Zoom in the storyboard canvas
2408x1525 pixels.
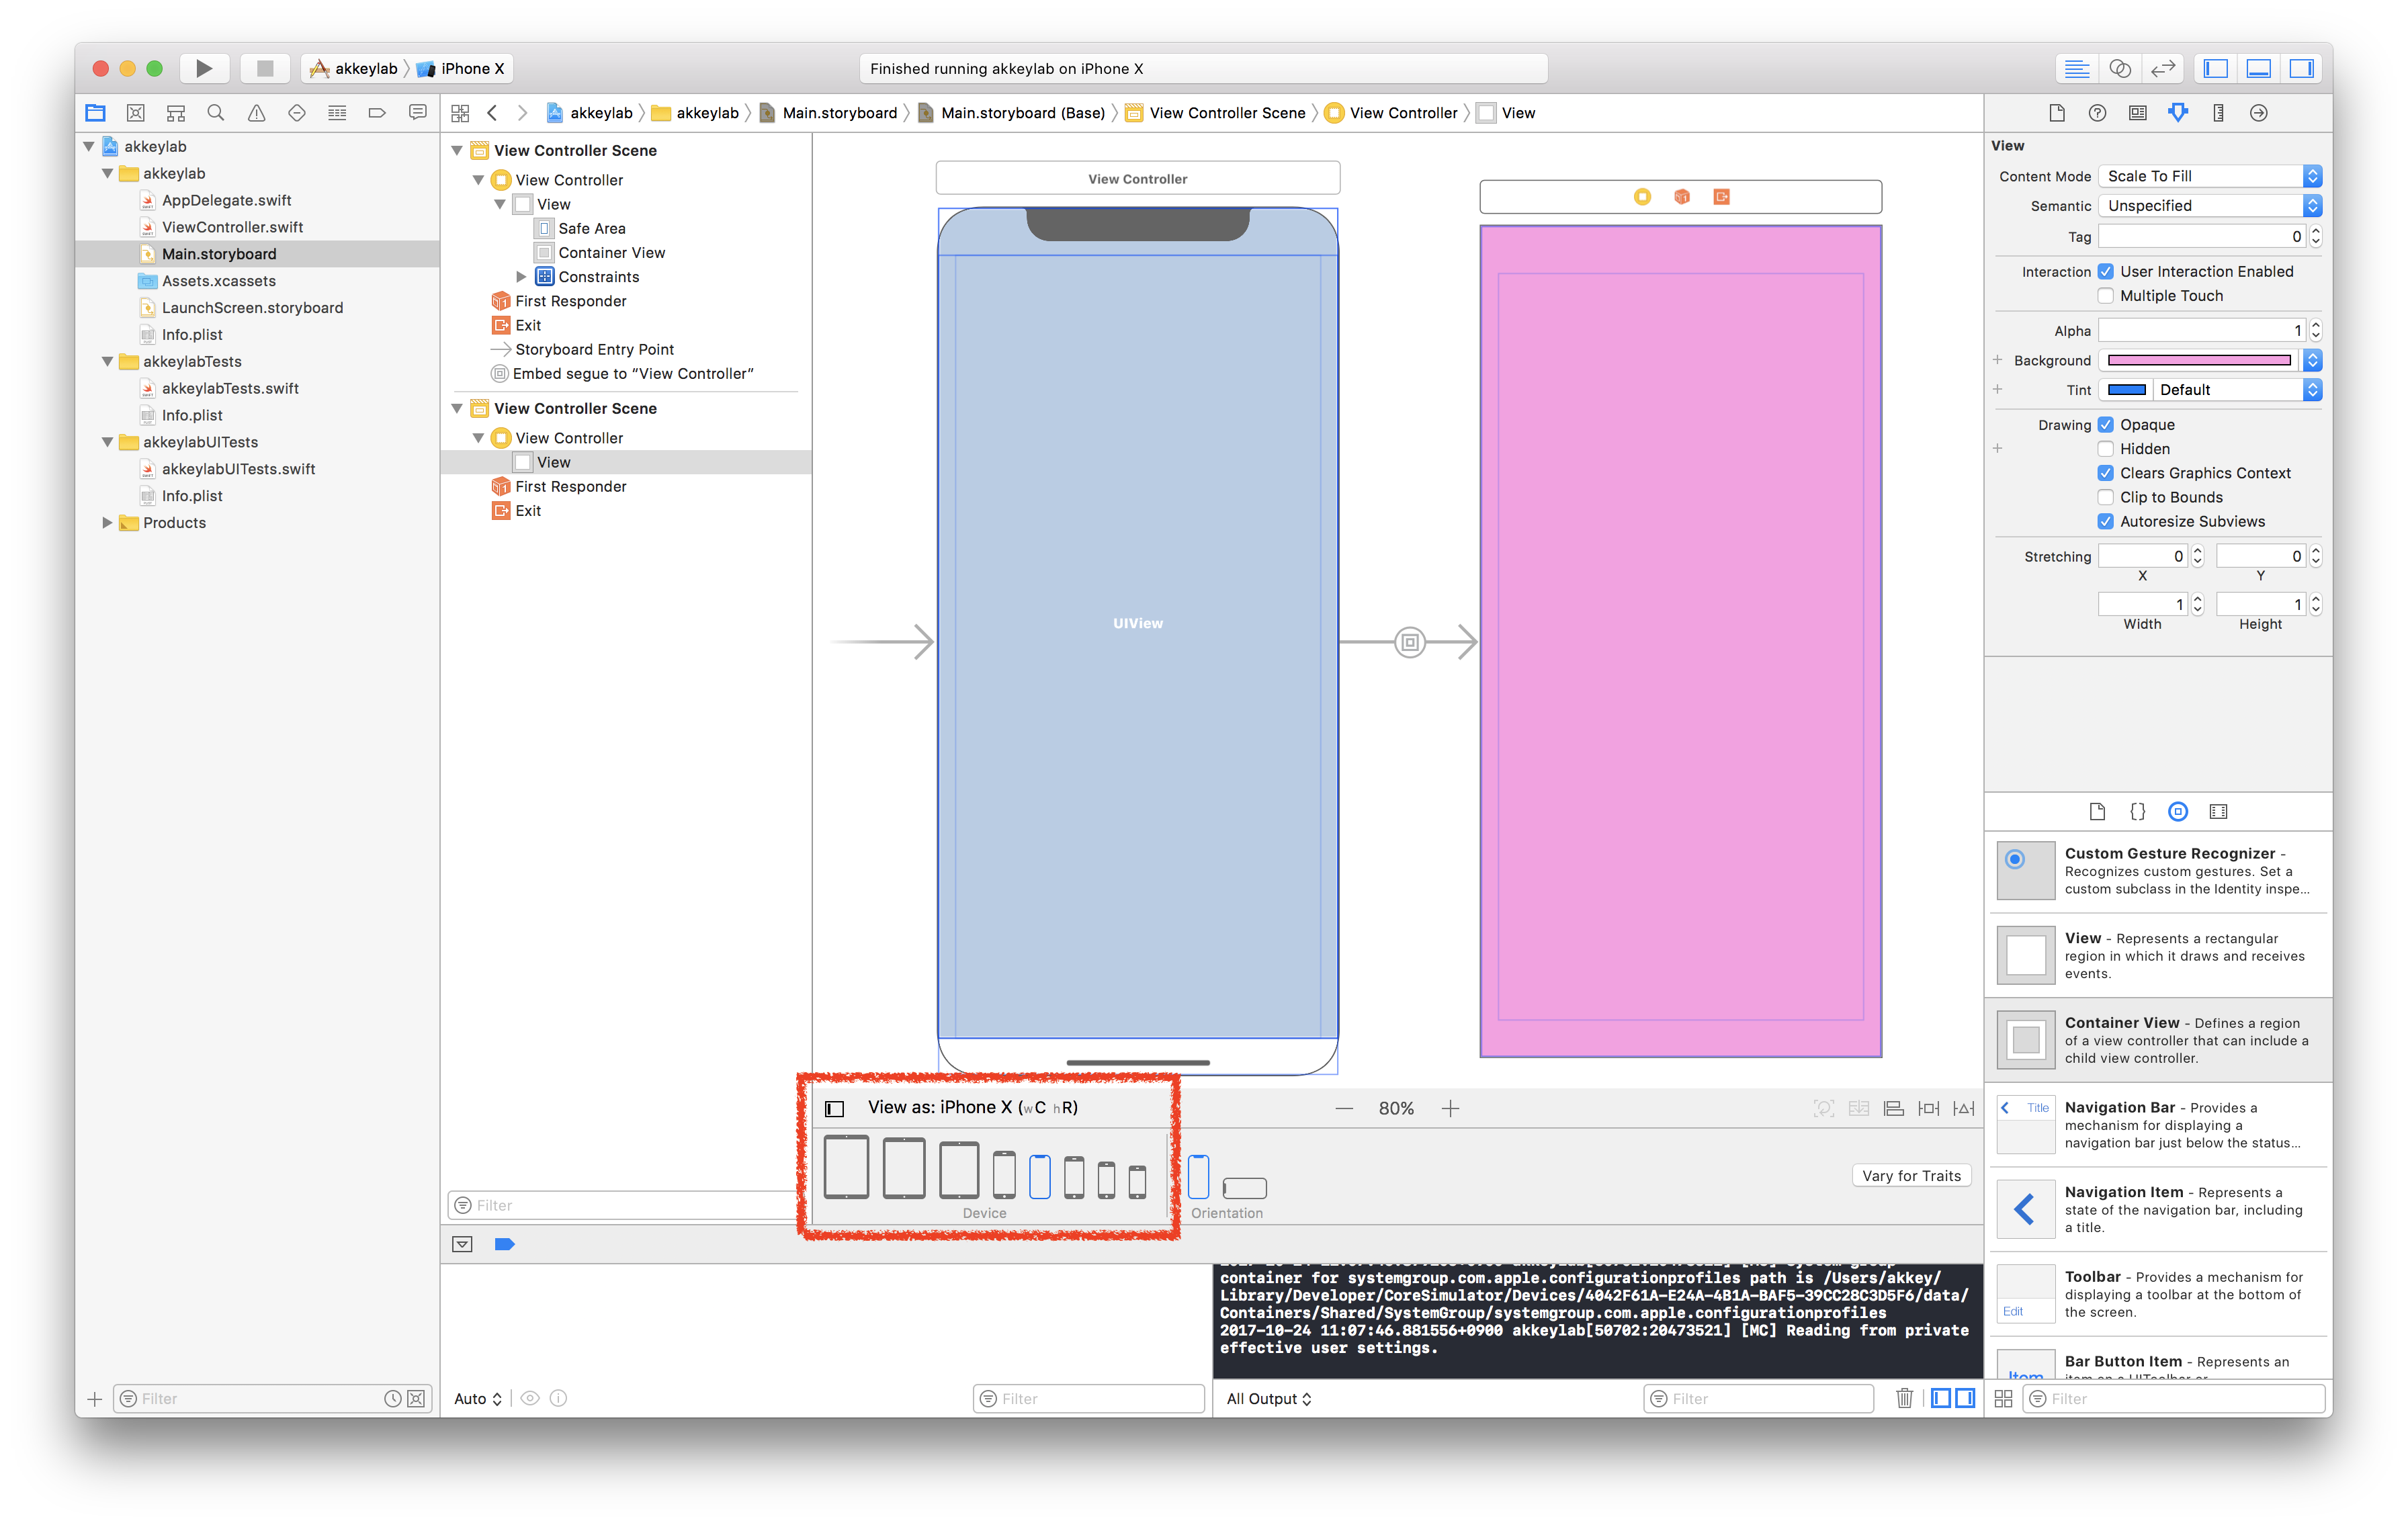click(1450, 1108)
